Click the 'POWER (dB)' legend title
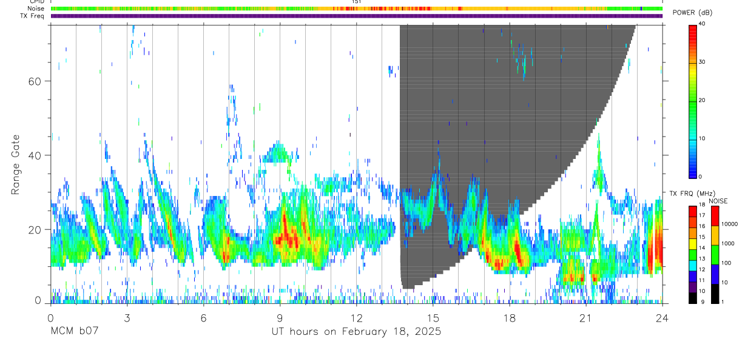 pos(692,13)
